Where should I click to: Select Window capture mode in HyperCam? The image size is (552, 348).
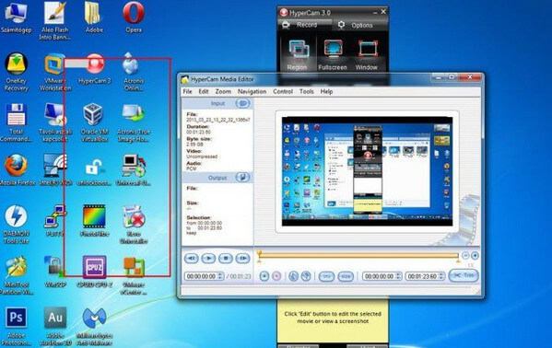367,54
